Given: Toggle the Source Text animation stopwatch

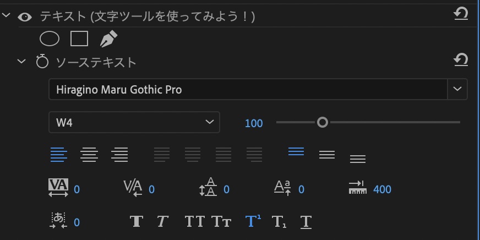Looking at the screenshot, I should point(42,62).
